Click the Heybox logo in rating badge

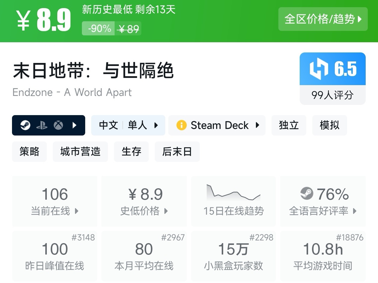[x=319, y=69]
